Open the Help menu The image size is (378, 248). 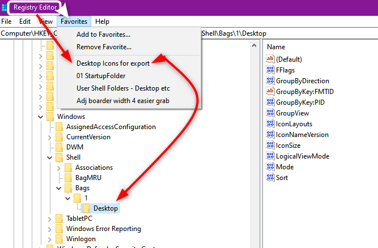[102, 22]
